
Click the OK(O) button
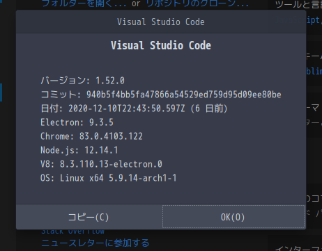point(233,217)
